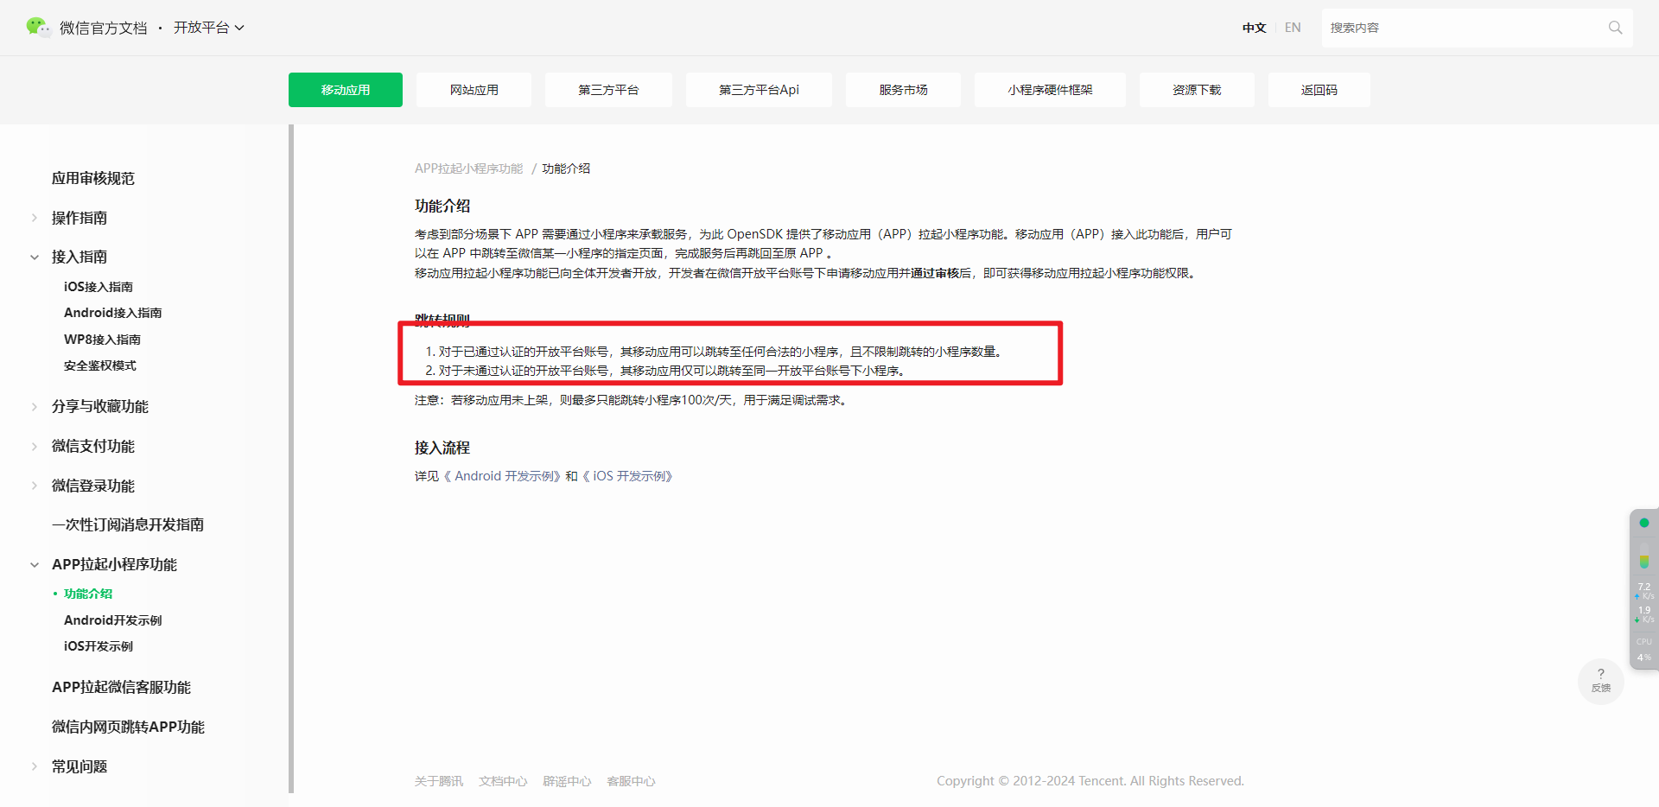1659x807 pixels.
Task: Open iOS接入指南 sidebar item
Action: [x=99, y=287]
